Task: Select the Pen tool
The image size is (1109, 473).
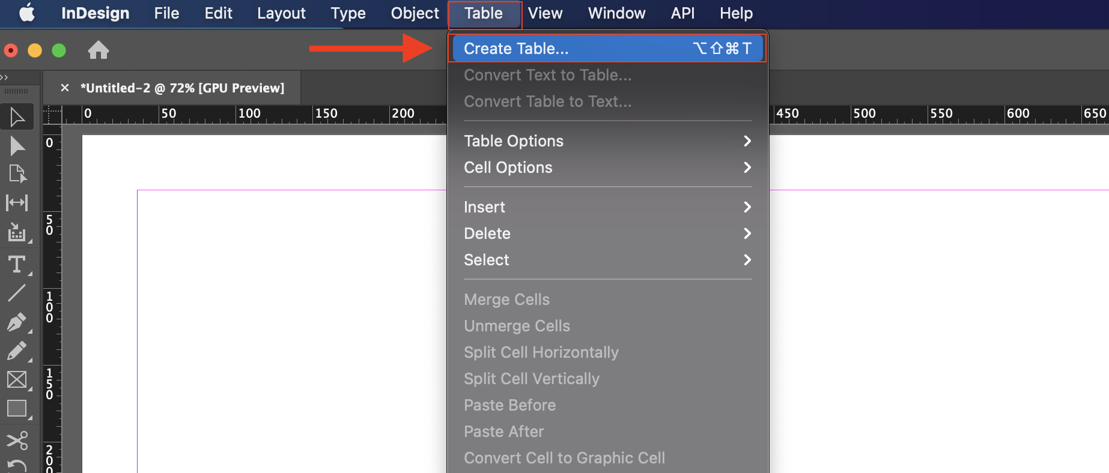Action: (x=17, y=322)
